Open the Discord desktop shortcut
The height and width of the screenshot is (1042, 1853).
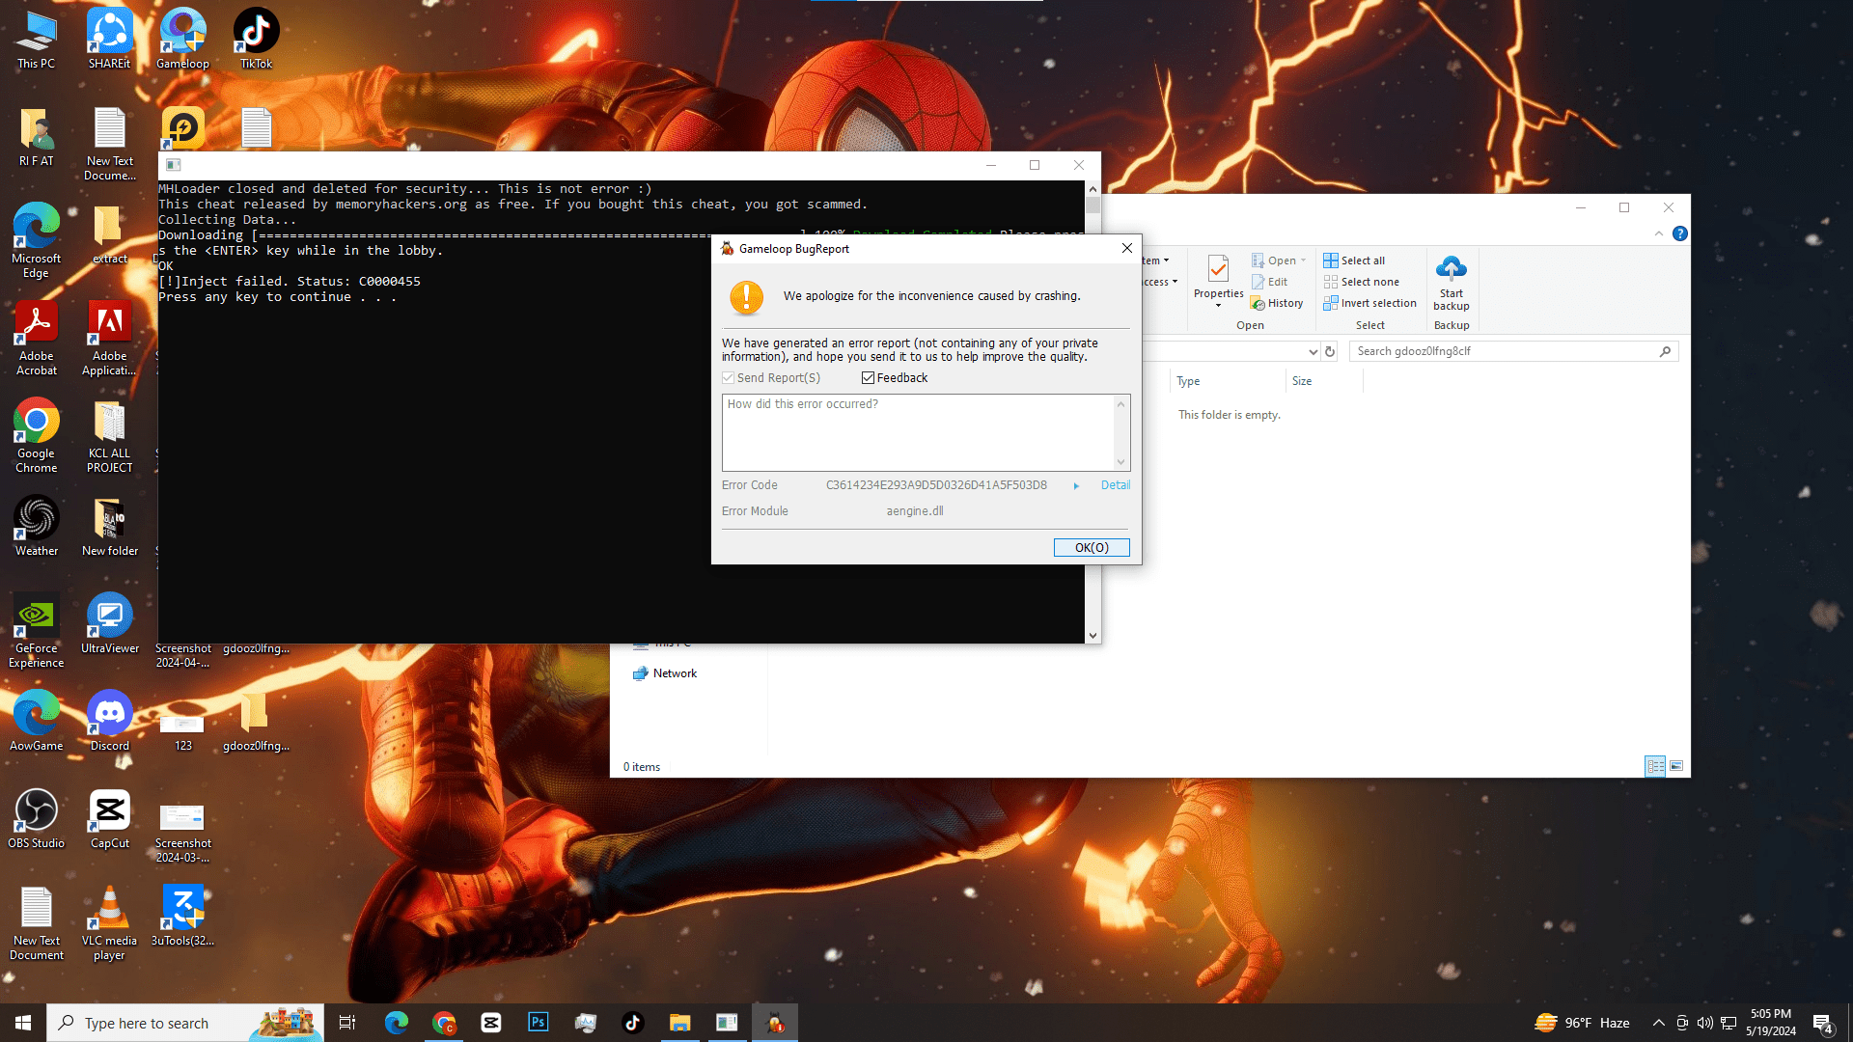(109, 721)
